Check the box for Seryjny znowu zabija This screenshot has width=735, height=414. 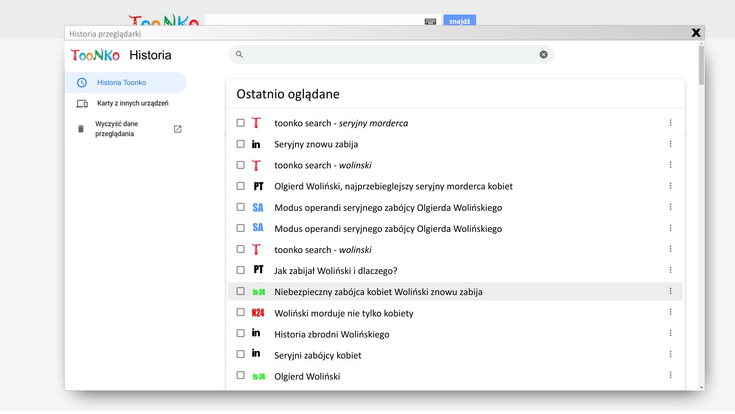[240, 144]
